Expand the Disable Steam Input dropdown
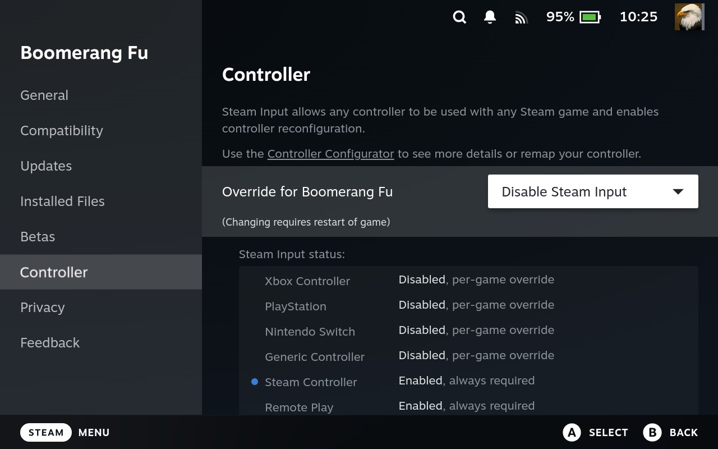 (x=593, y=191)
